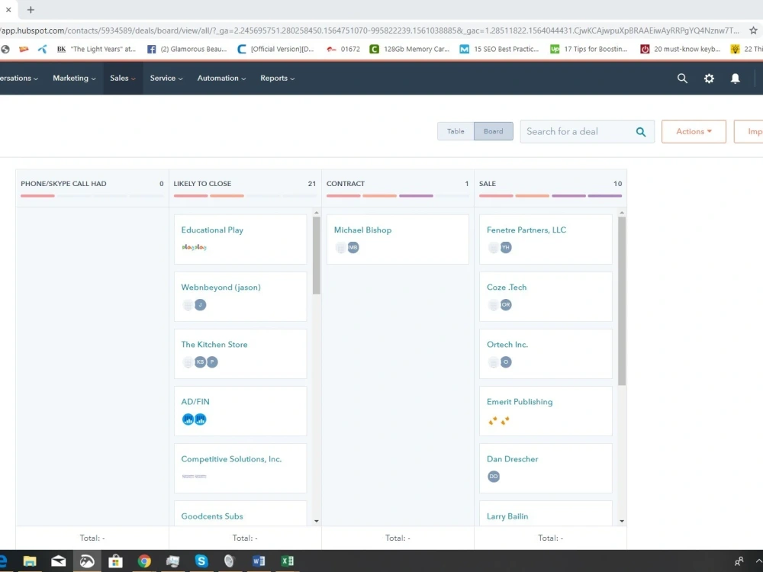Viewport: 763px width, 572px height.
Task: Open the Dan Drescher deal
Action: click(x=513, y=459)
